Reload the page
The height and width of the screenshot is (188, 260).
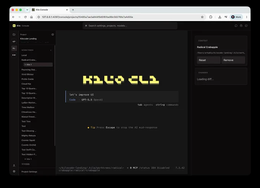[25, 17]
